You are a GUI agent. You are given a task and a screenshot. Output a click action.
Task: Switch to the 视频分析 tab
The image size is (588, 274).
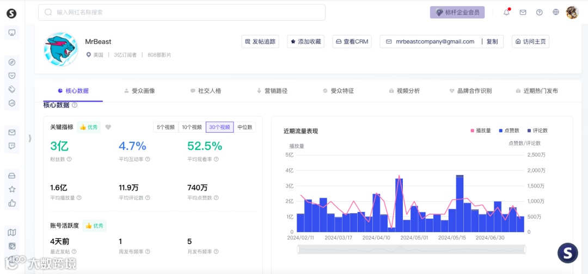tap(404, 91)
